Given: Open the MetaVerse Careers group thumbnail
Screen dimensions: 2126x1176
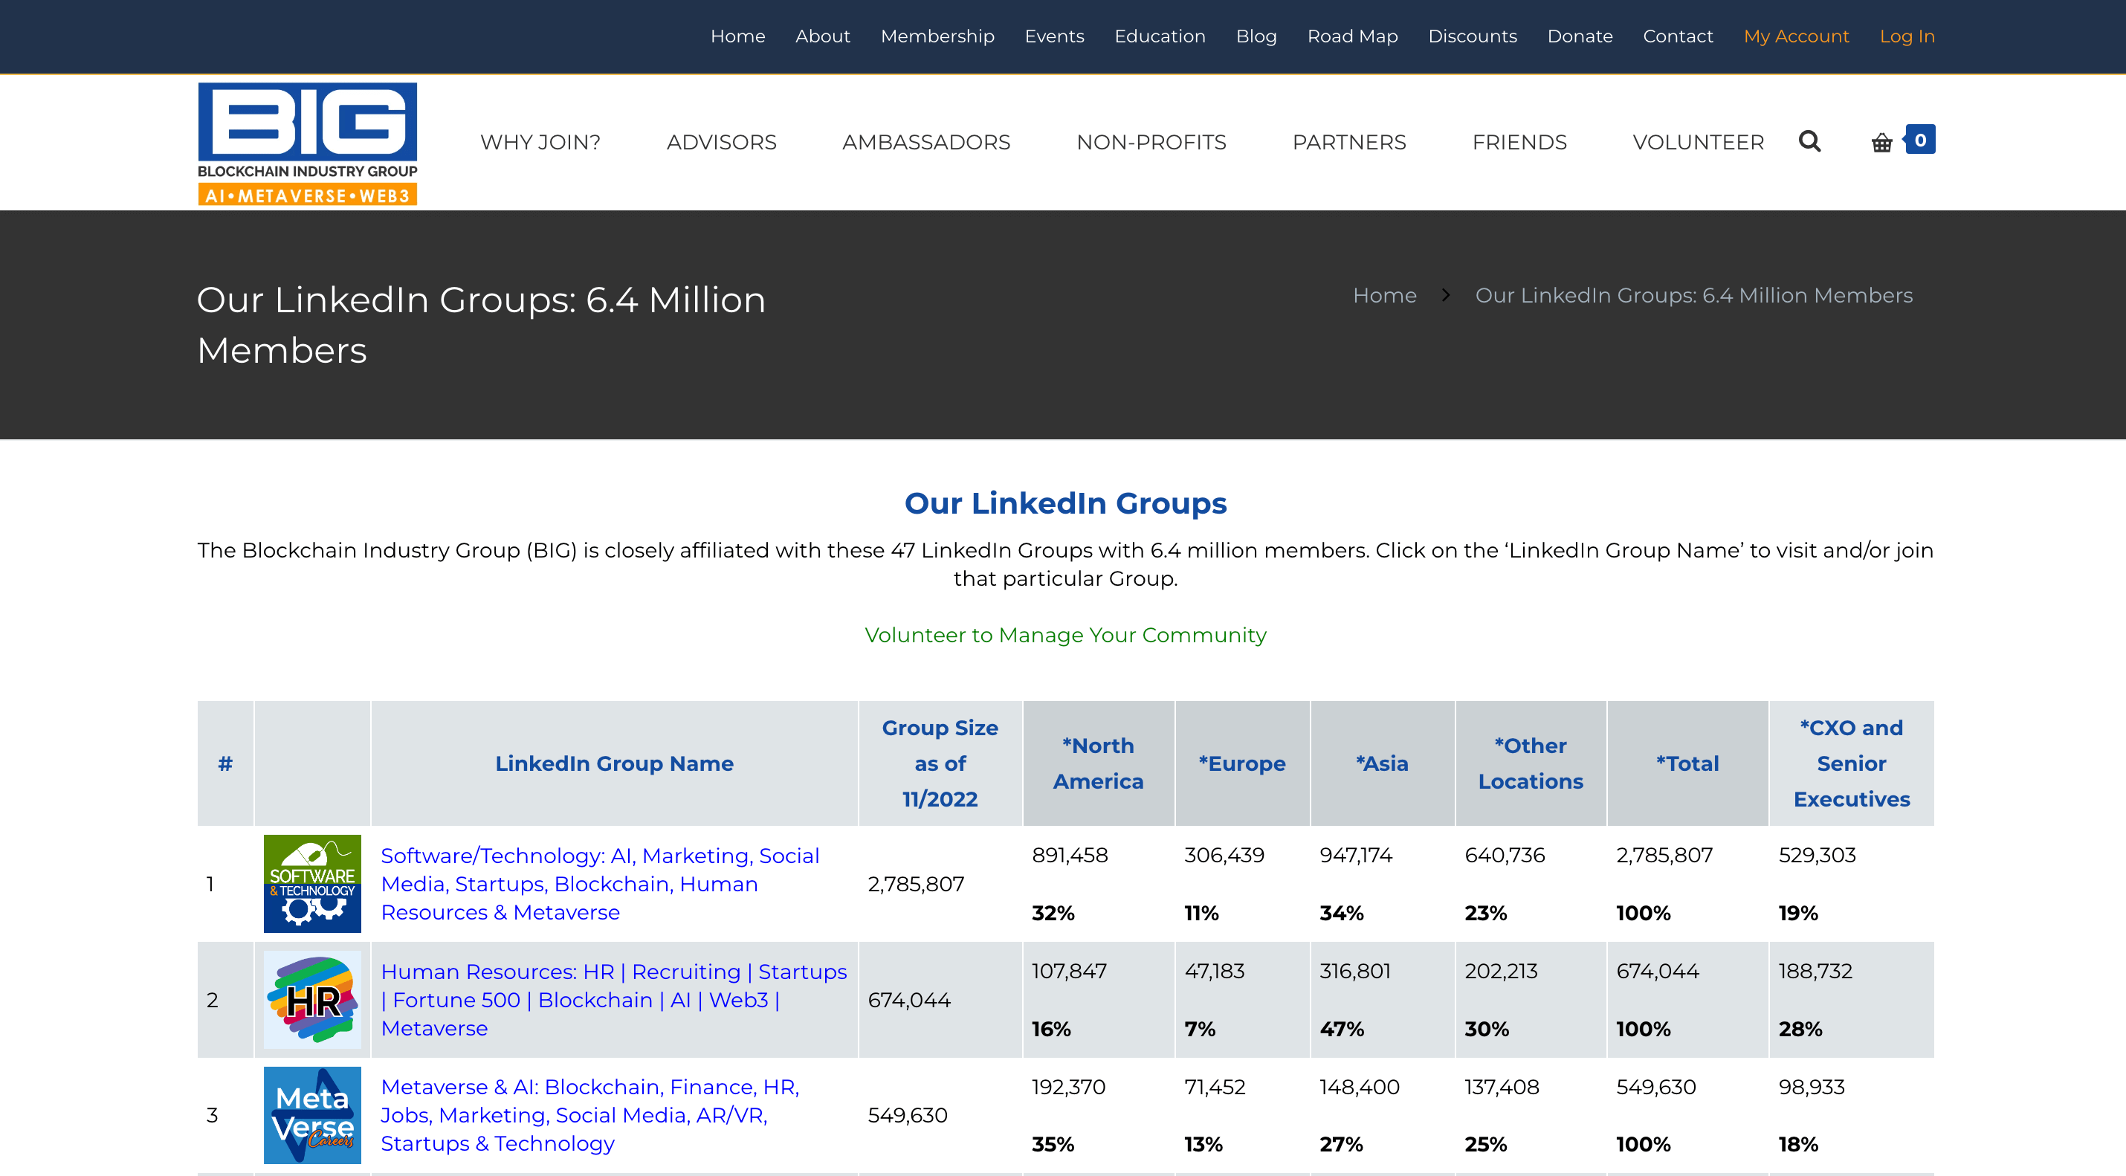Looking at the screenshot, I should tap(312, 1115).
